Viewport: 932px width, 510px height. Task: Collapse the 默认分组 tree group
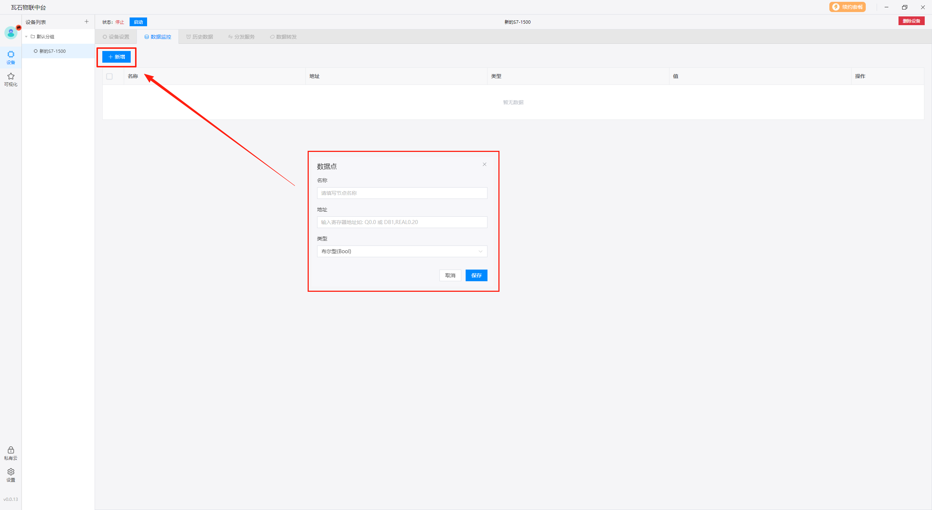click(26, 37)
